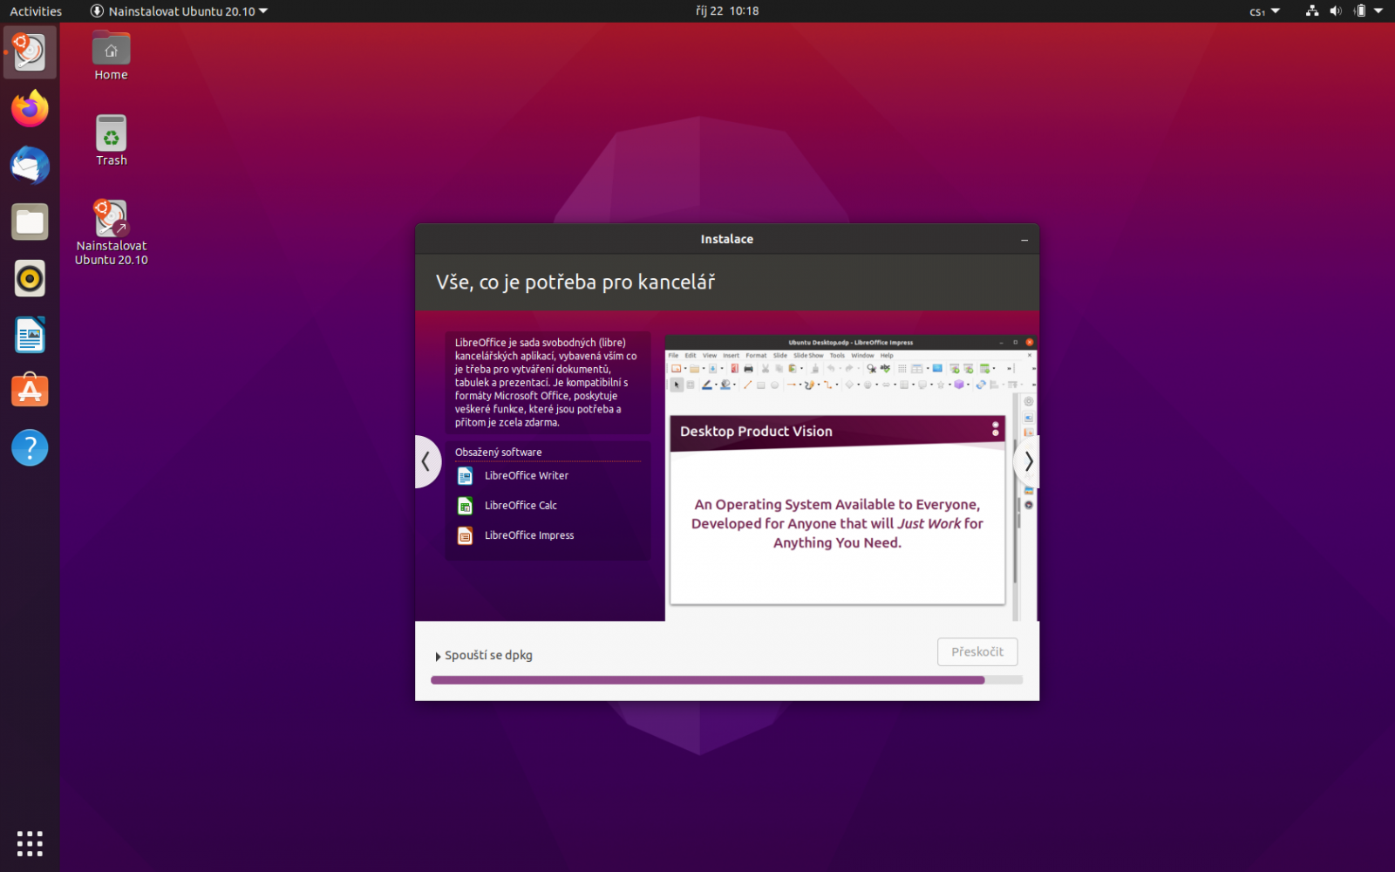Open the Help app in the dock
Screen dimensions: 1395x872
coord(29,447)
